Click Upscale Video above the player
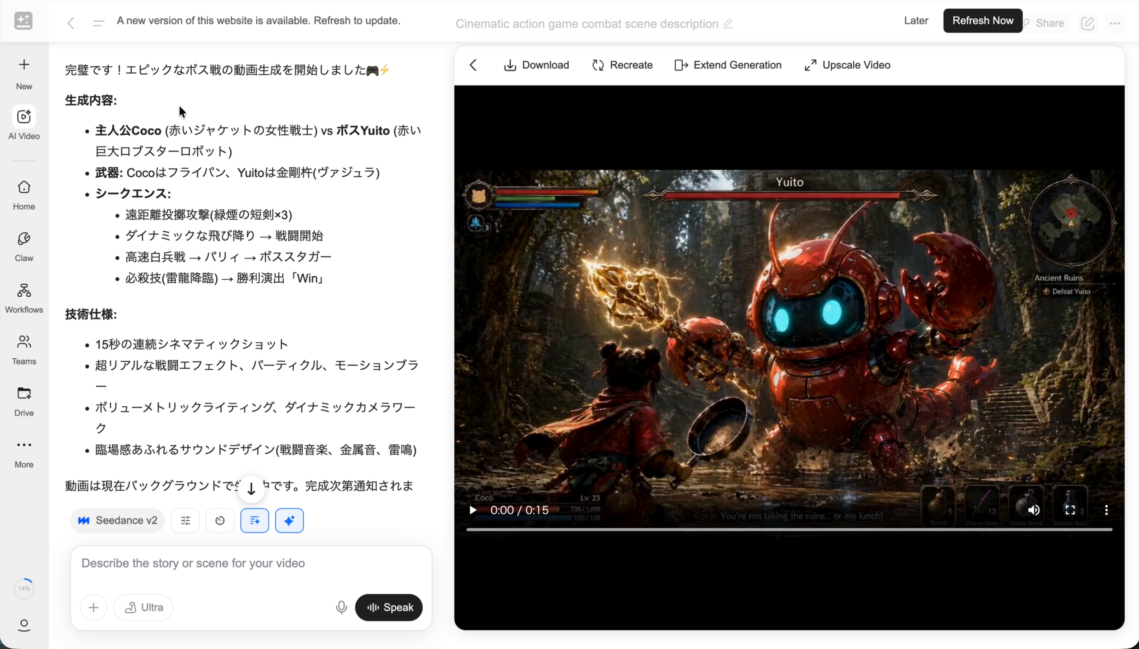 846,65
